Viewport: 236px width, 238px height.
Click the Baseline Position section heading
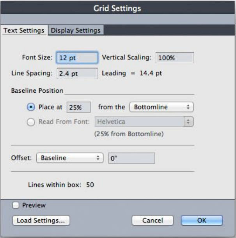click(x=37, y=91)
